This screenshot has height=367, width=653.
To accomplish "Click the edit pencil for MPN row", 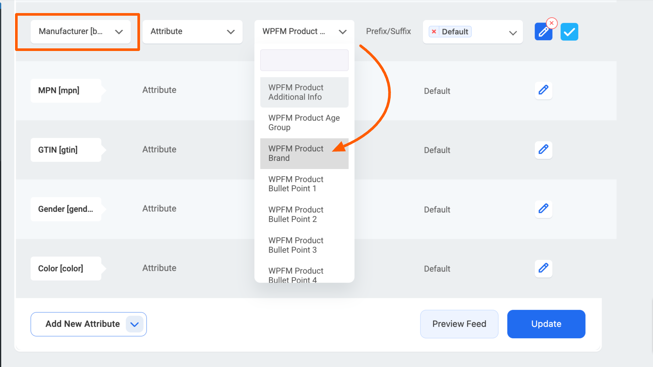I will 543,90.
